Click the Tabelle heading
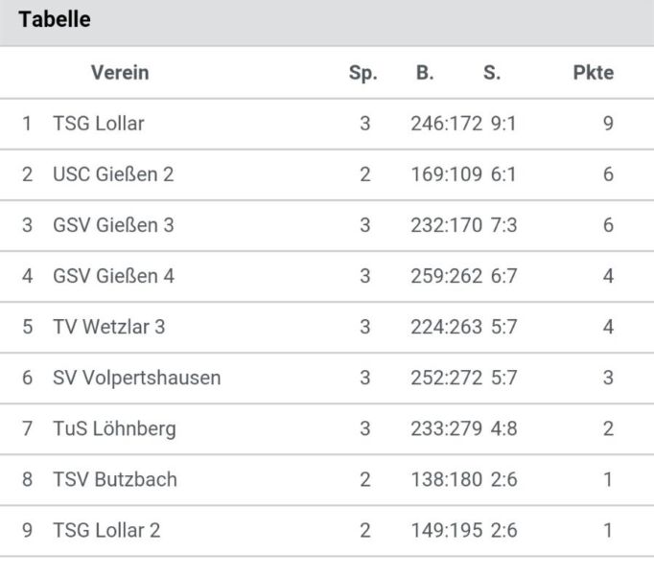The image size is (654, 575). [55, 19]
